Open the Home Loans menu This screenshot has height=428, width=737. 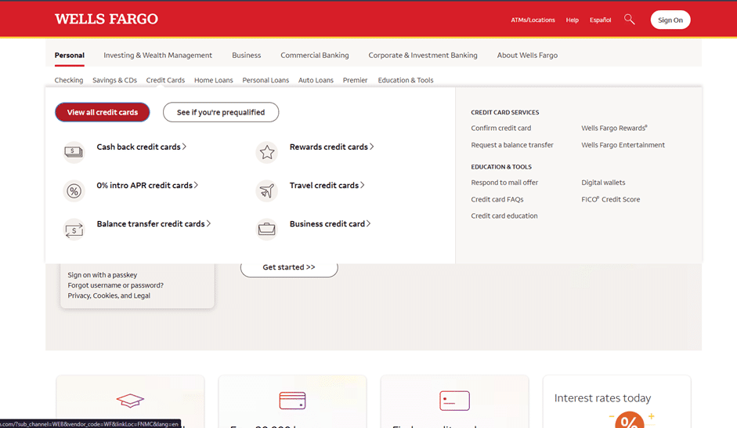(213, 80)
